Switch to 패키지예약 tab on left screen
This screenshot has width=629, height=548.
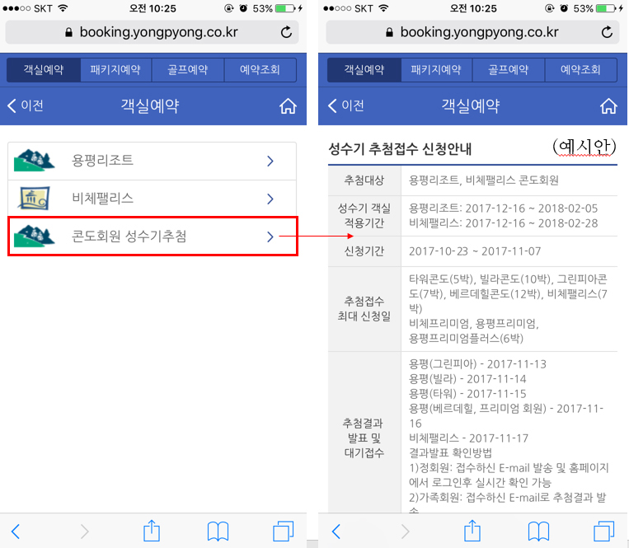[x=115, y=70]
